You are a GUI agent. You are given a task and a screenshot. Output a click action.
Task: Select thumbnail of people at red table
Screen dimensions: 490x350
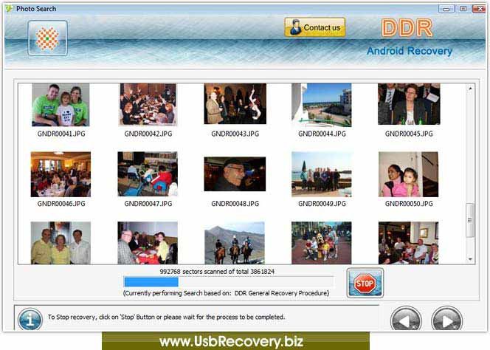click(x=148, y=243)
